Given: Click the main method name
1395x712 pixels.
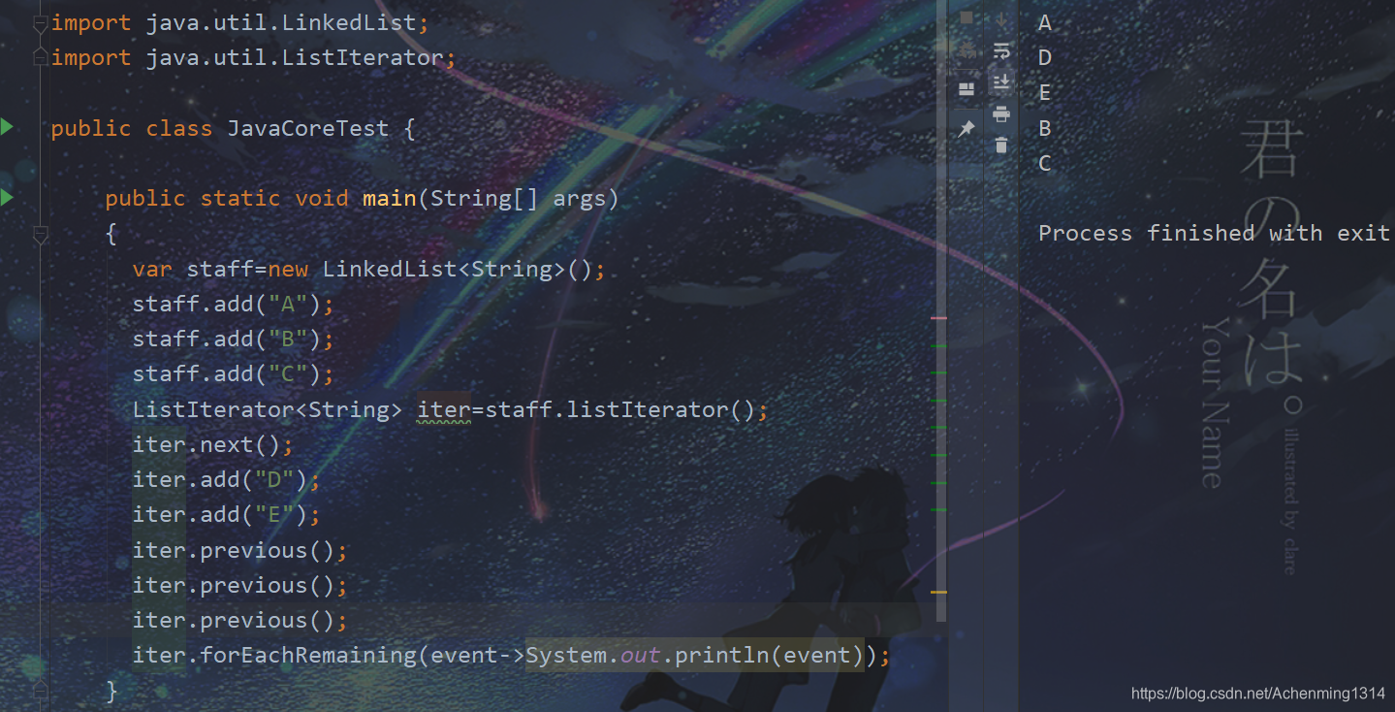Looking at the screenshot, I should click(390, 198).
